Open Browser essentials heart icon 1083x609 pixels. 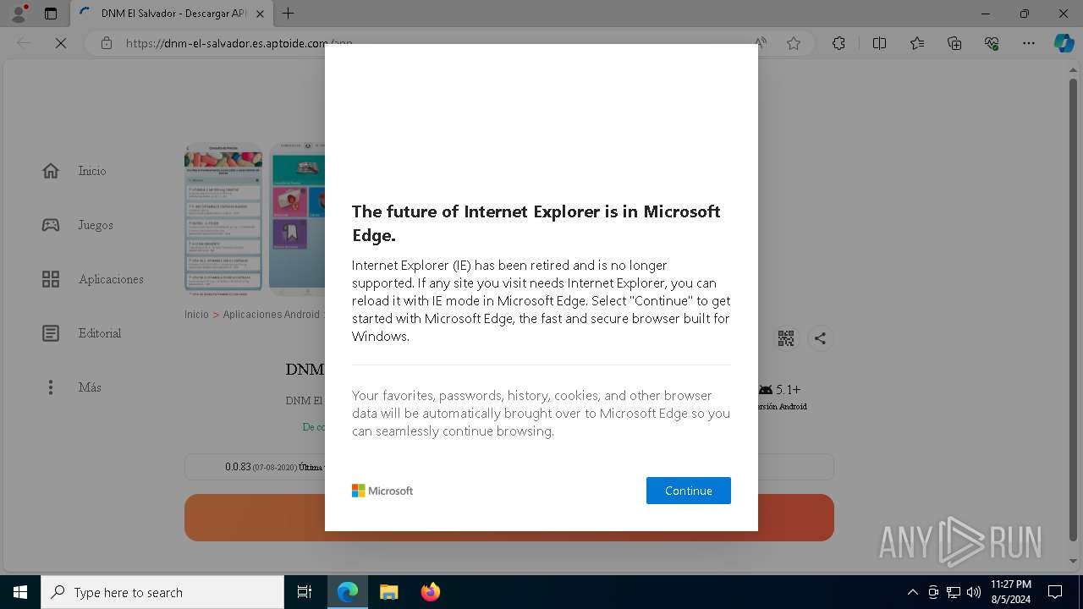click(x=992, y=43)
